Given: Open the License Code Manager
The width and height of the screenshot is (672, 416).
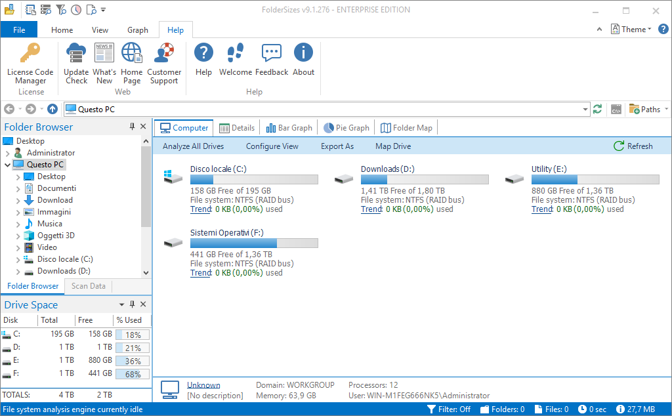Looking at the screenshot, I should point(30,64).
